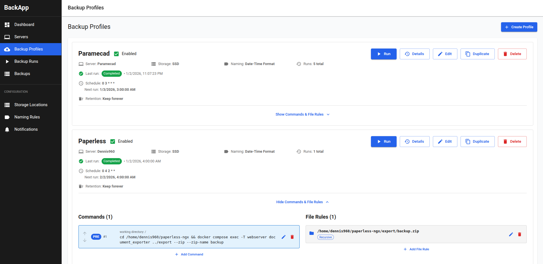
Task: Click the 'File Rules (1)' heading
Action: [321, 217]
